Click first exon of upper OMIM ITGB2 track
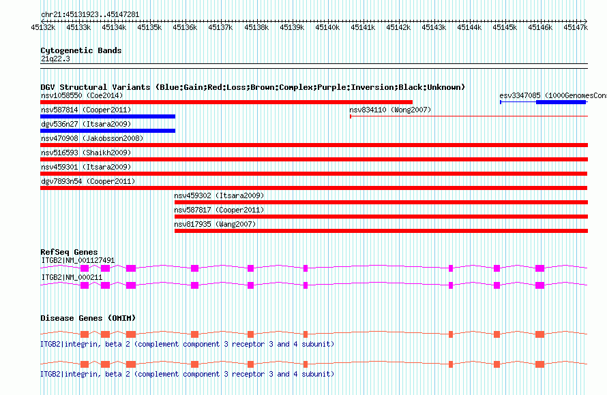607x395 pixels. click(x=85, y=334)
